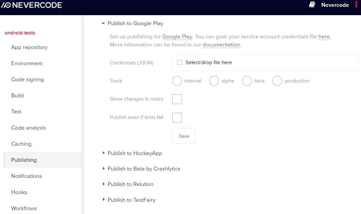Open Notifications settings
Viewport: 361px width, 214px height.
[26, 176]
